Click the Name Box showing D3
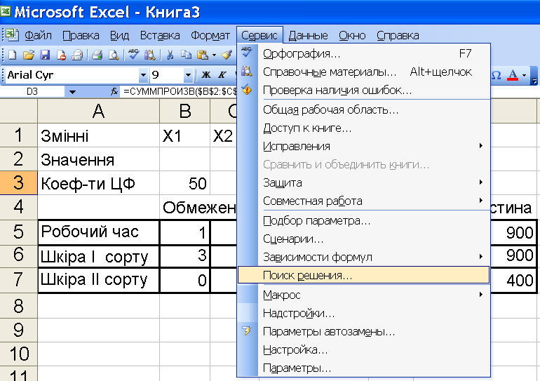 point(32,92)
